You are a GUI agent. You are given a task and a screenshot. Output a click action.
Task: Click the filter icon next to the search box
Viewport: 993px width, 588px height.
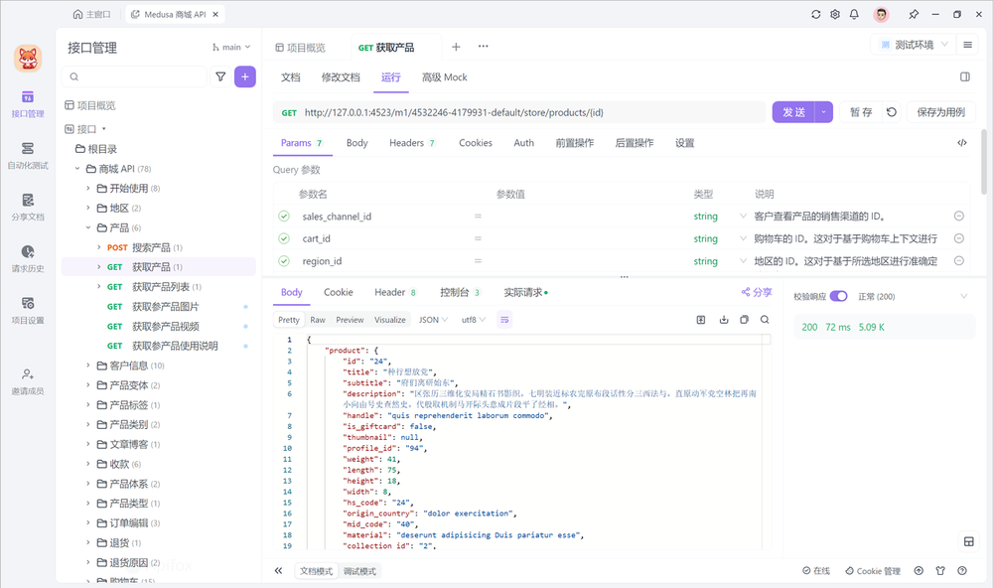click(x=219, y=76)
